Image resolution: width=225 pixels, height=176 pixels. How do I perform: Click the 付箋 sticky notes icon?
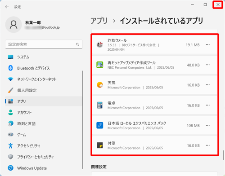click(x=100, y=145)
